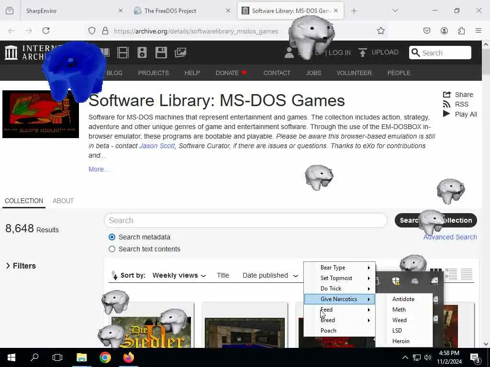Click the Windows Security tray icon

tap(396, 281)
